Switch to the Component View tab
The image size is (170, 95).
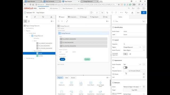coord(73,17)
